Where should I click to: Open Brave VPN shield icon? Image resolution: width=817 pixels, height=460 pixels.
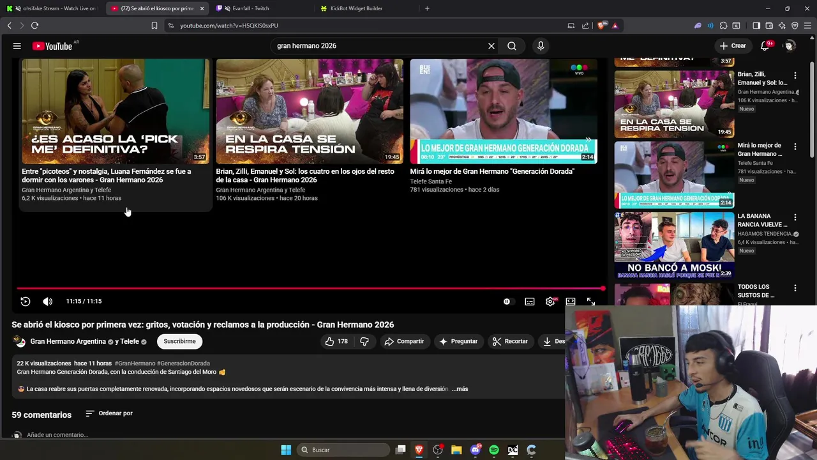click(795, 26)
